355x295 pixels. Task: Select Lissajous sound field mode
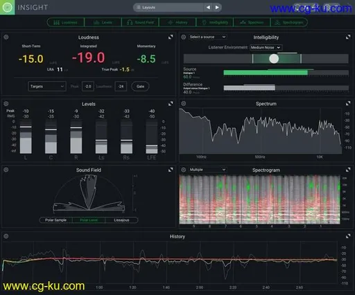click(x=121, y=220)
